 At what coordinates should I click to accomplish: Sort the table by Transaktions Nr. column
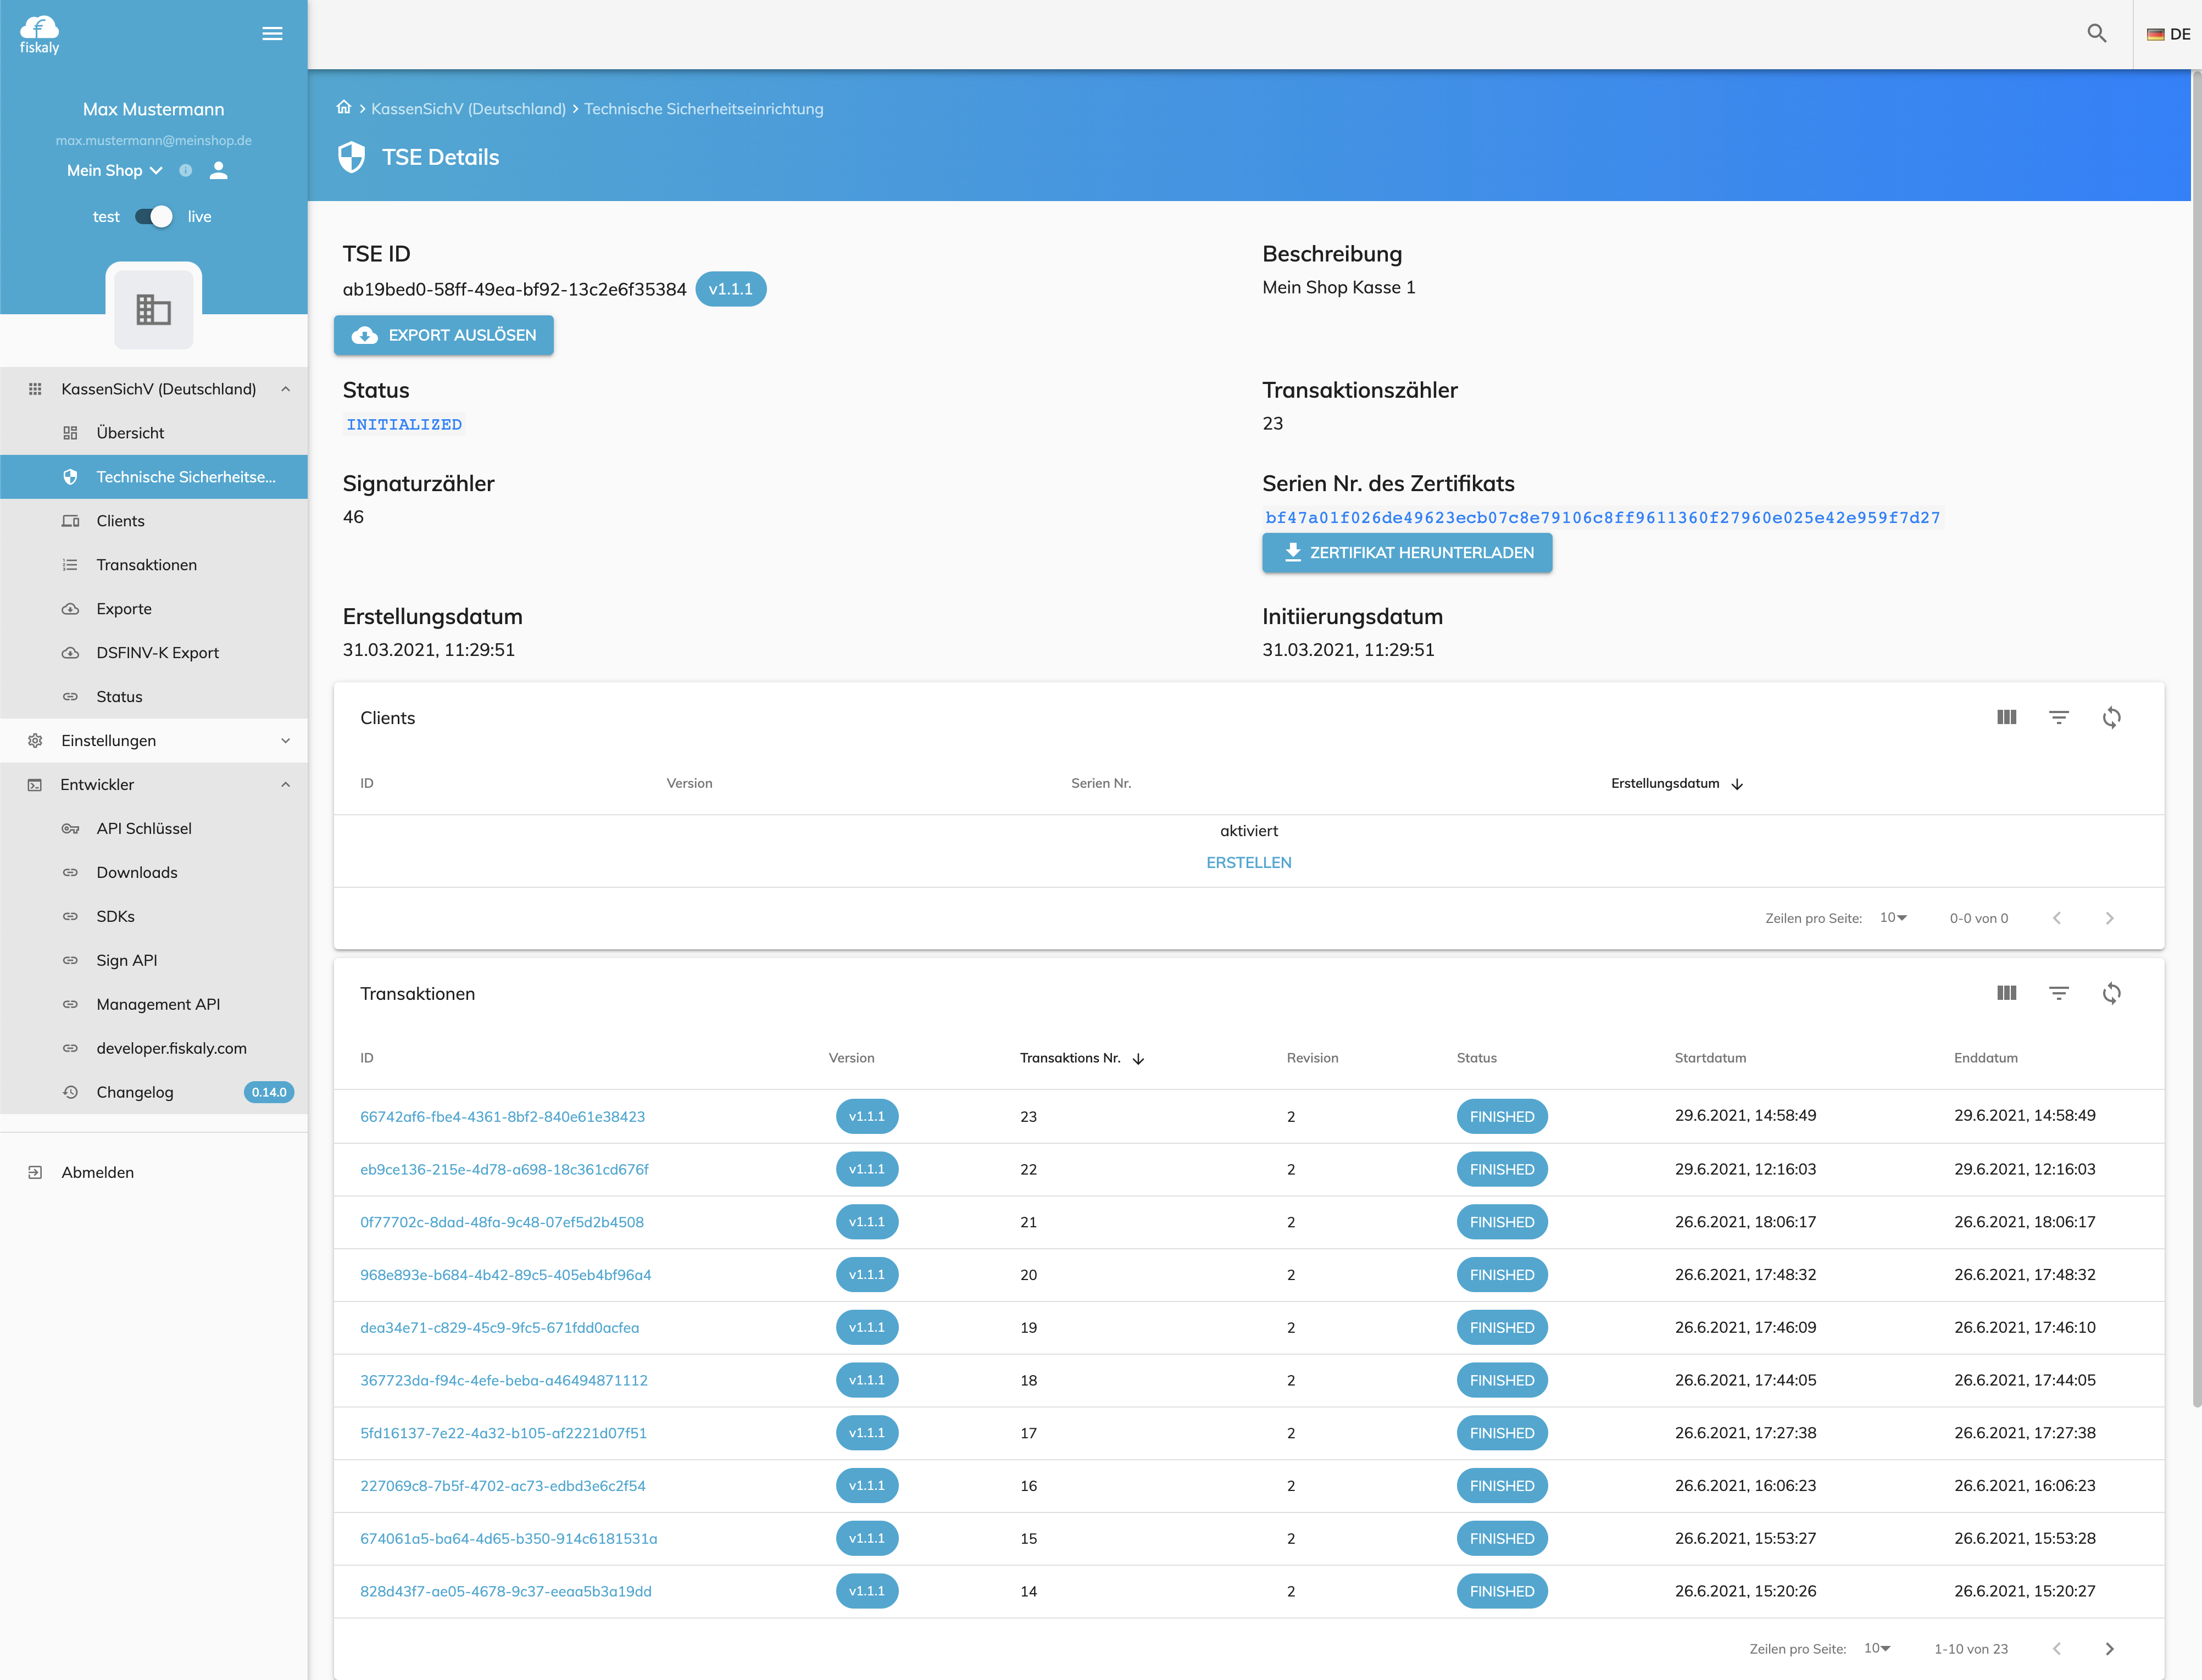coord(1080,1057)
